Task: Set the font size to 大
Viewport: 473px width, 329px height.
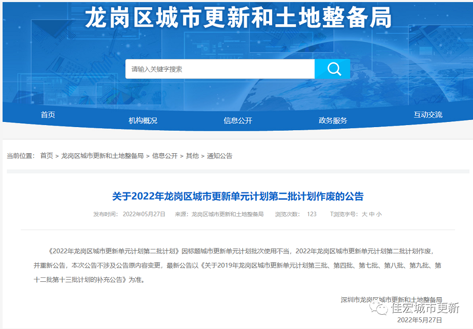Action: tap(364, 214)
